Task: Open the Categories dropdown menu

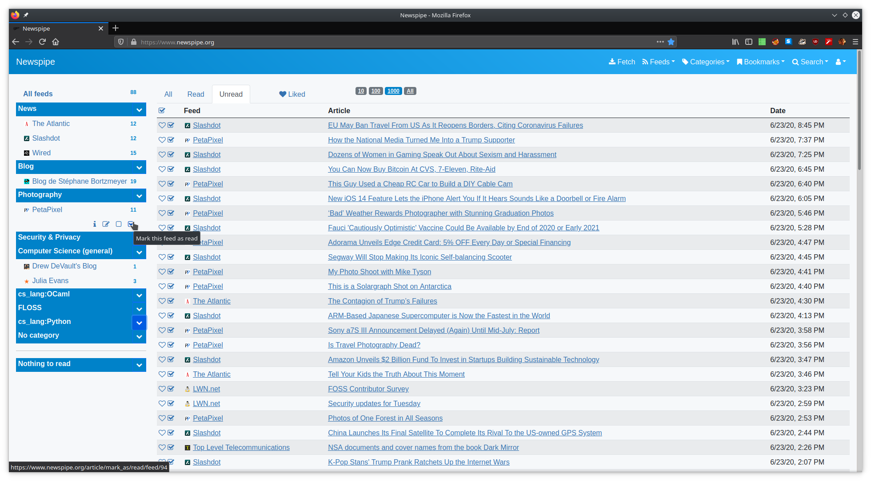Action: (x=706, y=62)
